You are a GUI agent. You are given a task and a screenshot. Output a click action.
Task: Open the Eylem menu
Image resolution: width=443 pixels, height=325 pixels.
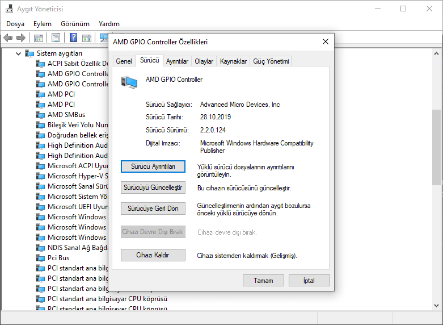coord(43,24)
